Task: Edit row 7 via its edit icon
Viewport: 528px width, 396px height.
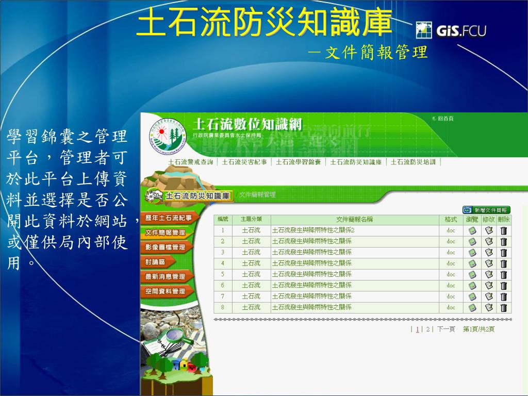Action: click(x=489, y=296)
